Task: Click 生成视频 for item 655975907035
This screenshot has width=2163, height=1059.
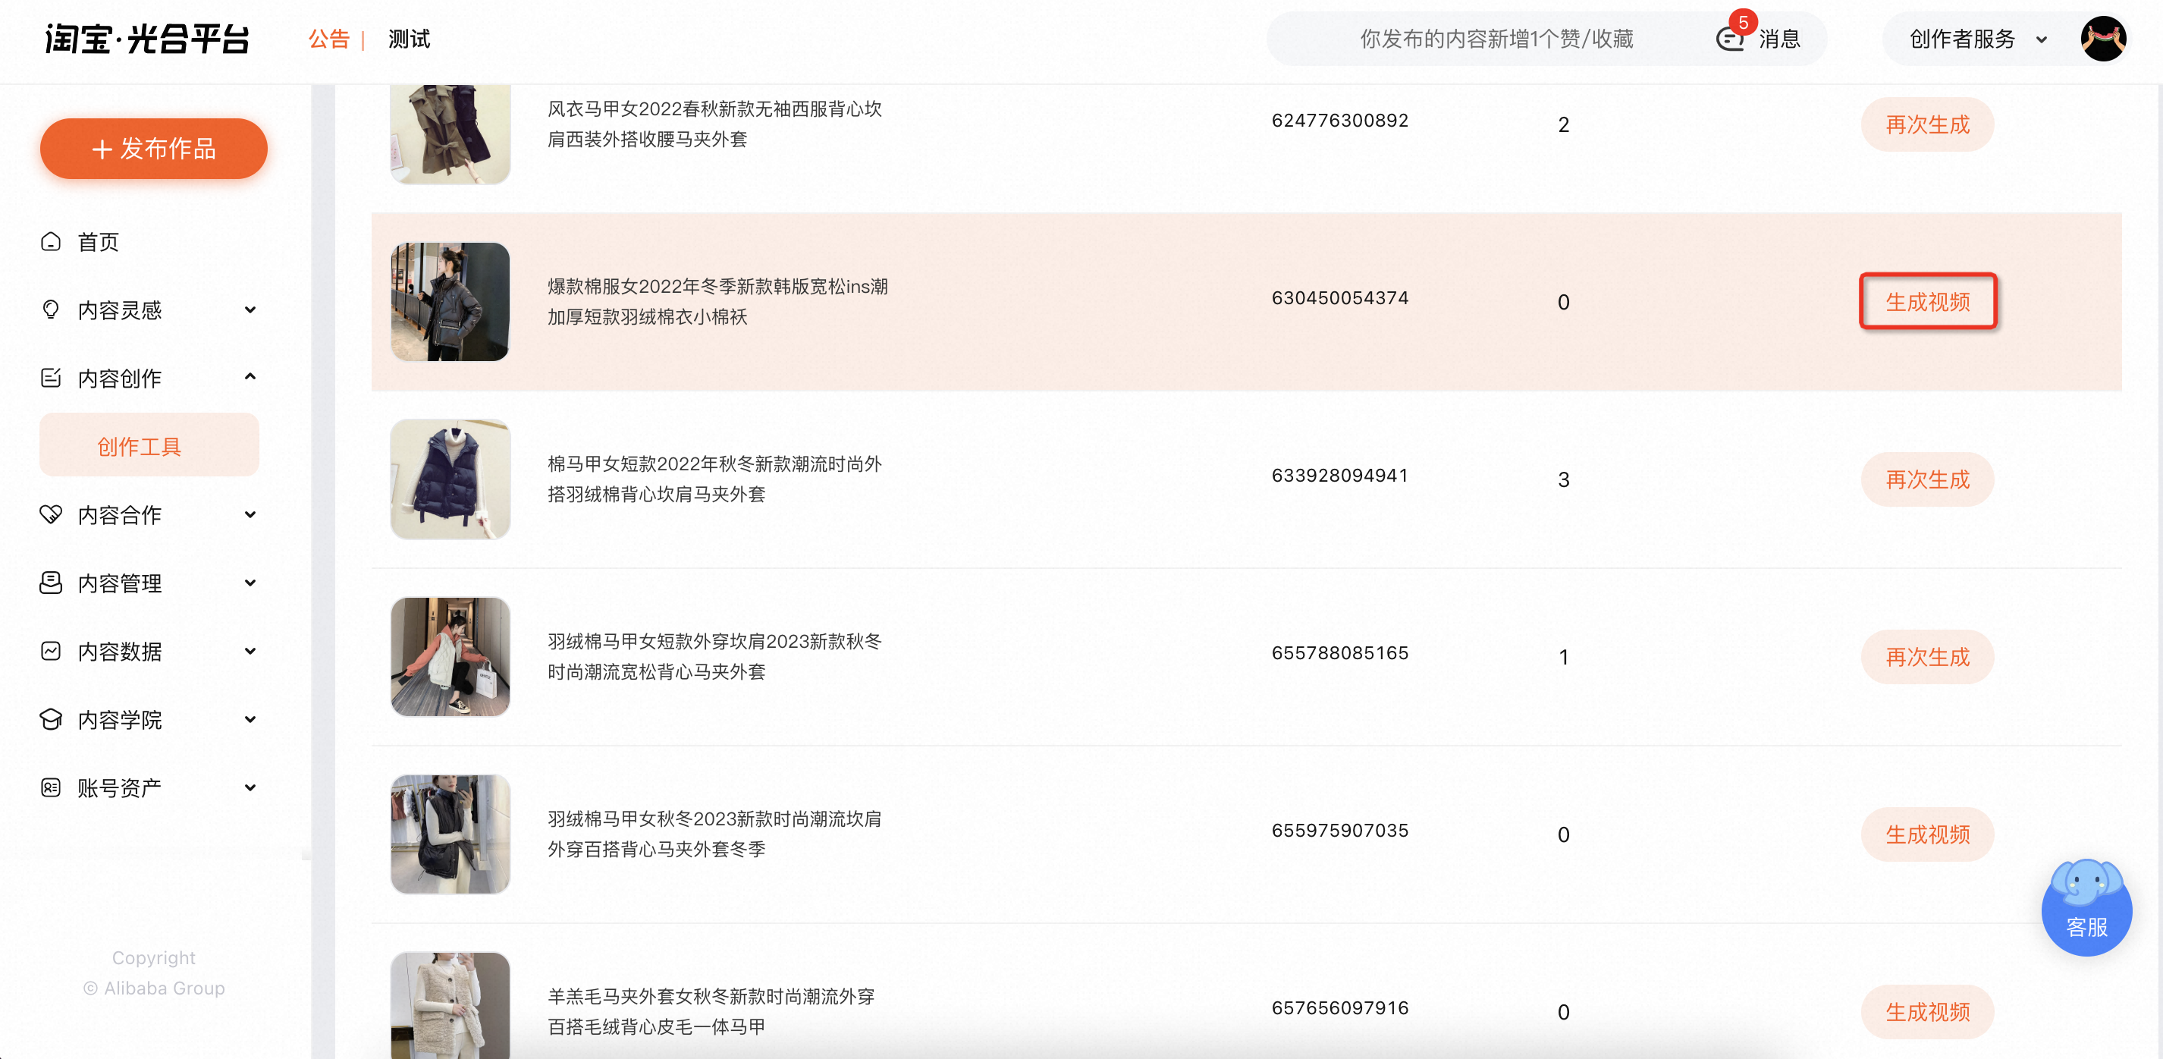Action: pyautogui.click(x=1927, y=834)
